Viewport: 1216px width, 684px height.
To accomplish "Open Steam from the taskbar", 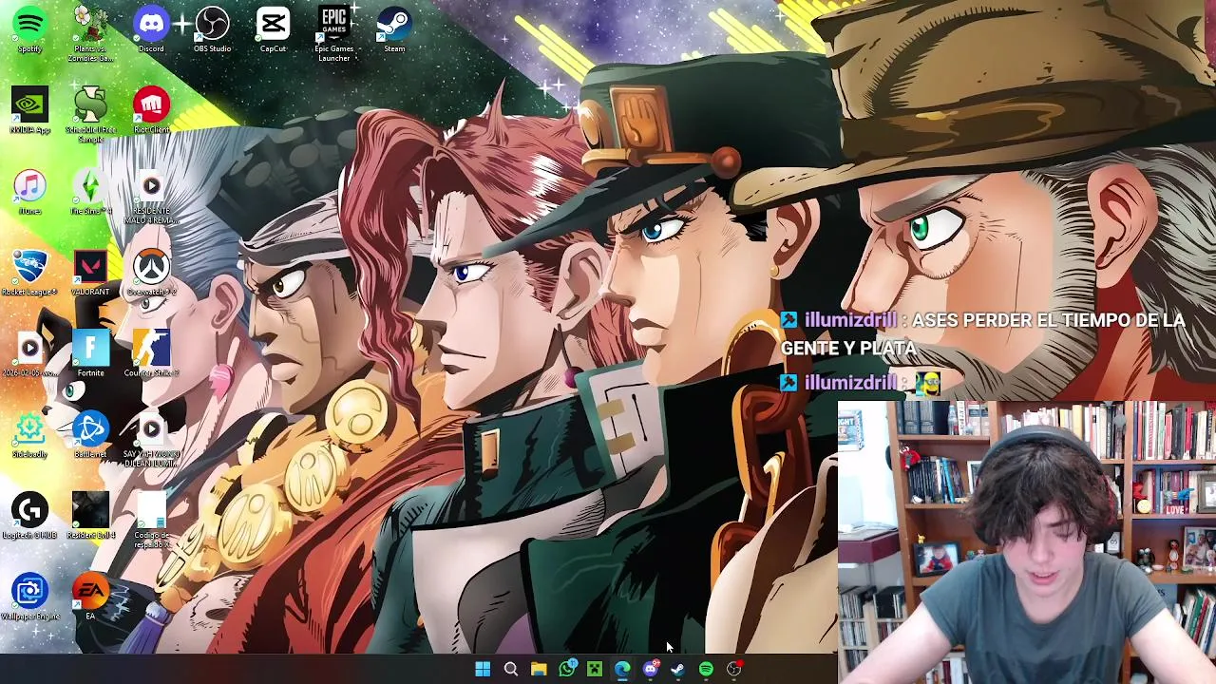I will pyautogui.click(x=677, y=670).
